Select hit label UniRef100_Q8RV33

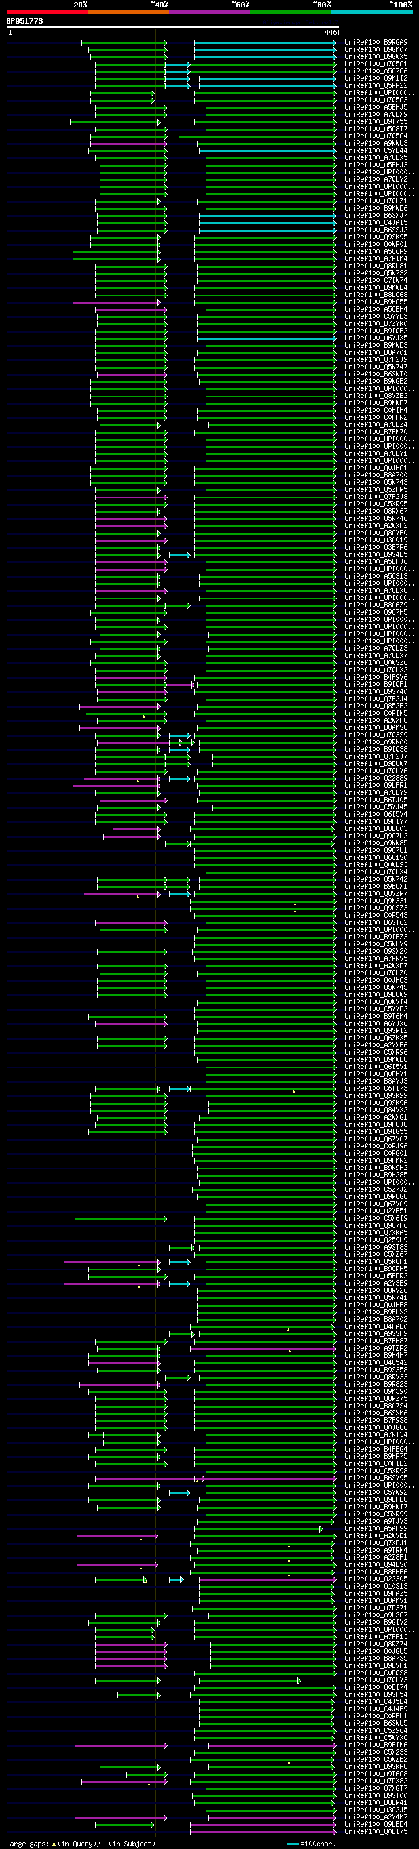[x=376, y=1376]
